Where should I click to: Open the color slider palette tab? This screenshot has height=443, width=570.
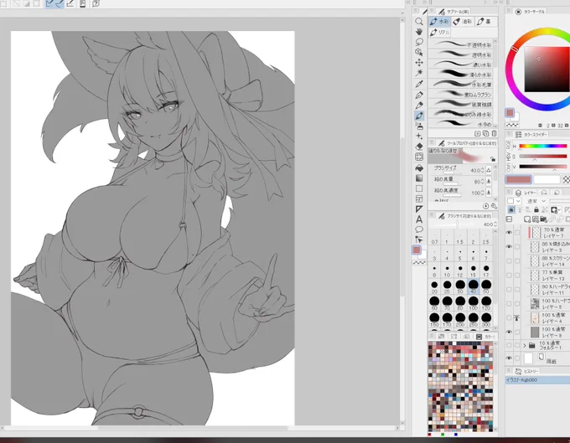[x=534, y=134]
